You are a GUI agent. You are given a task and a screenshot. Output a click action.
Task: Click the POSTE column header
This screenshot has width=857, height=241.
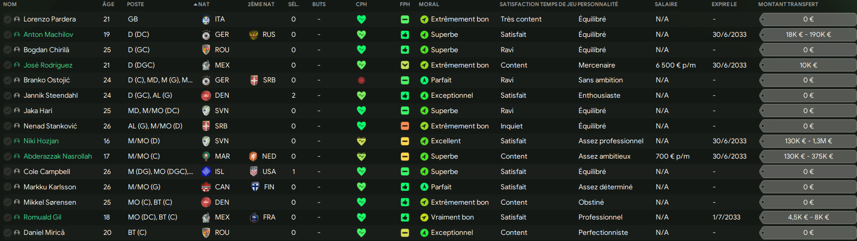click(136, 4)
